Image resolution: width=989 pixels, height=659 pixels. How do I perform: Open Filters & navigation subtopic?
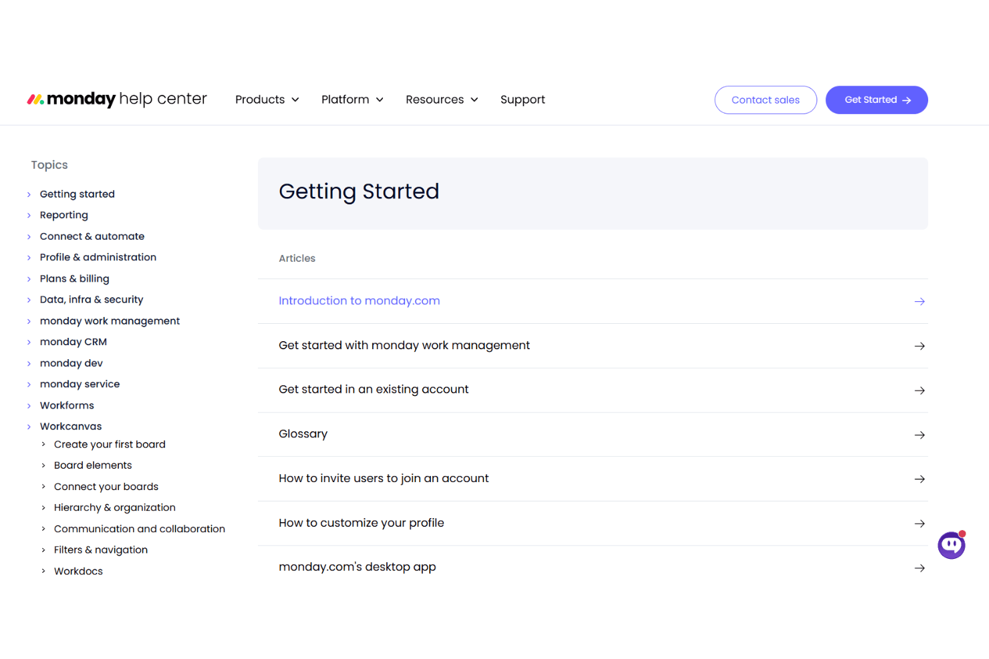[101, 550]
